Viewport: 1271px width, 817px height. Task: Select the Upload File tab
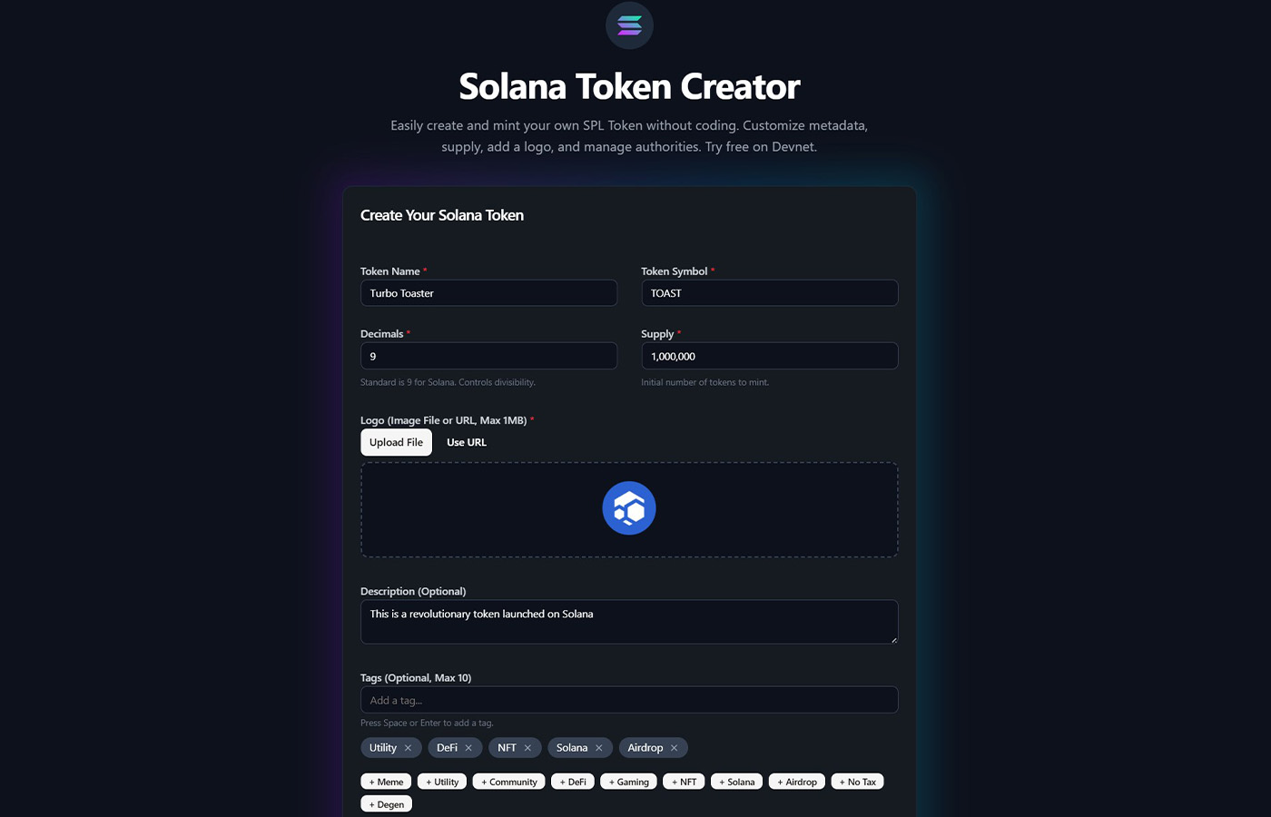coord(396,442)
